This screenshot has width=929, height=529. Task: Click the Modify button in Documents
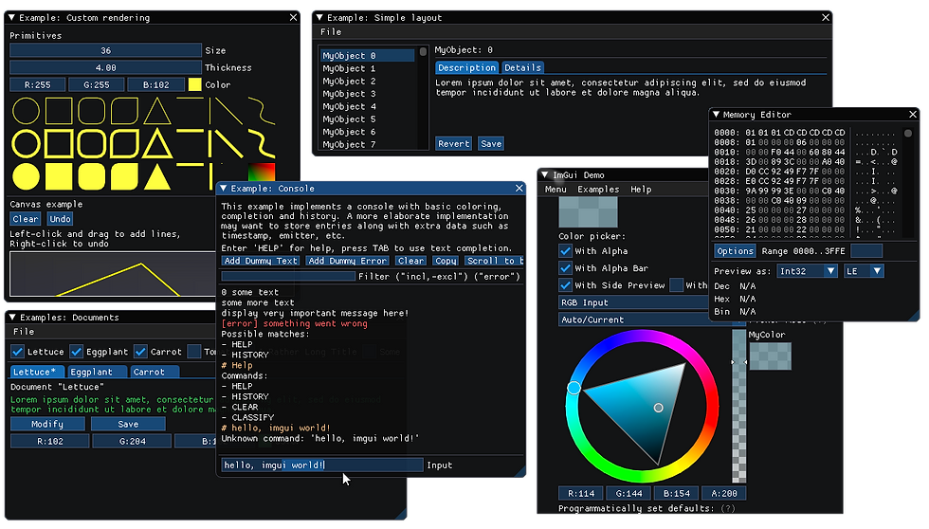click(47, 424)
